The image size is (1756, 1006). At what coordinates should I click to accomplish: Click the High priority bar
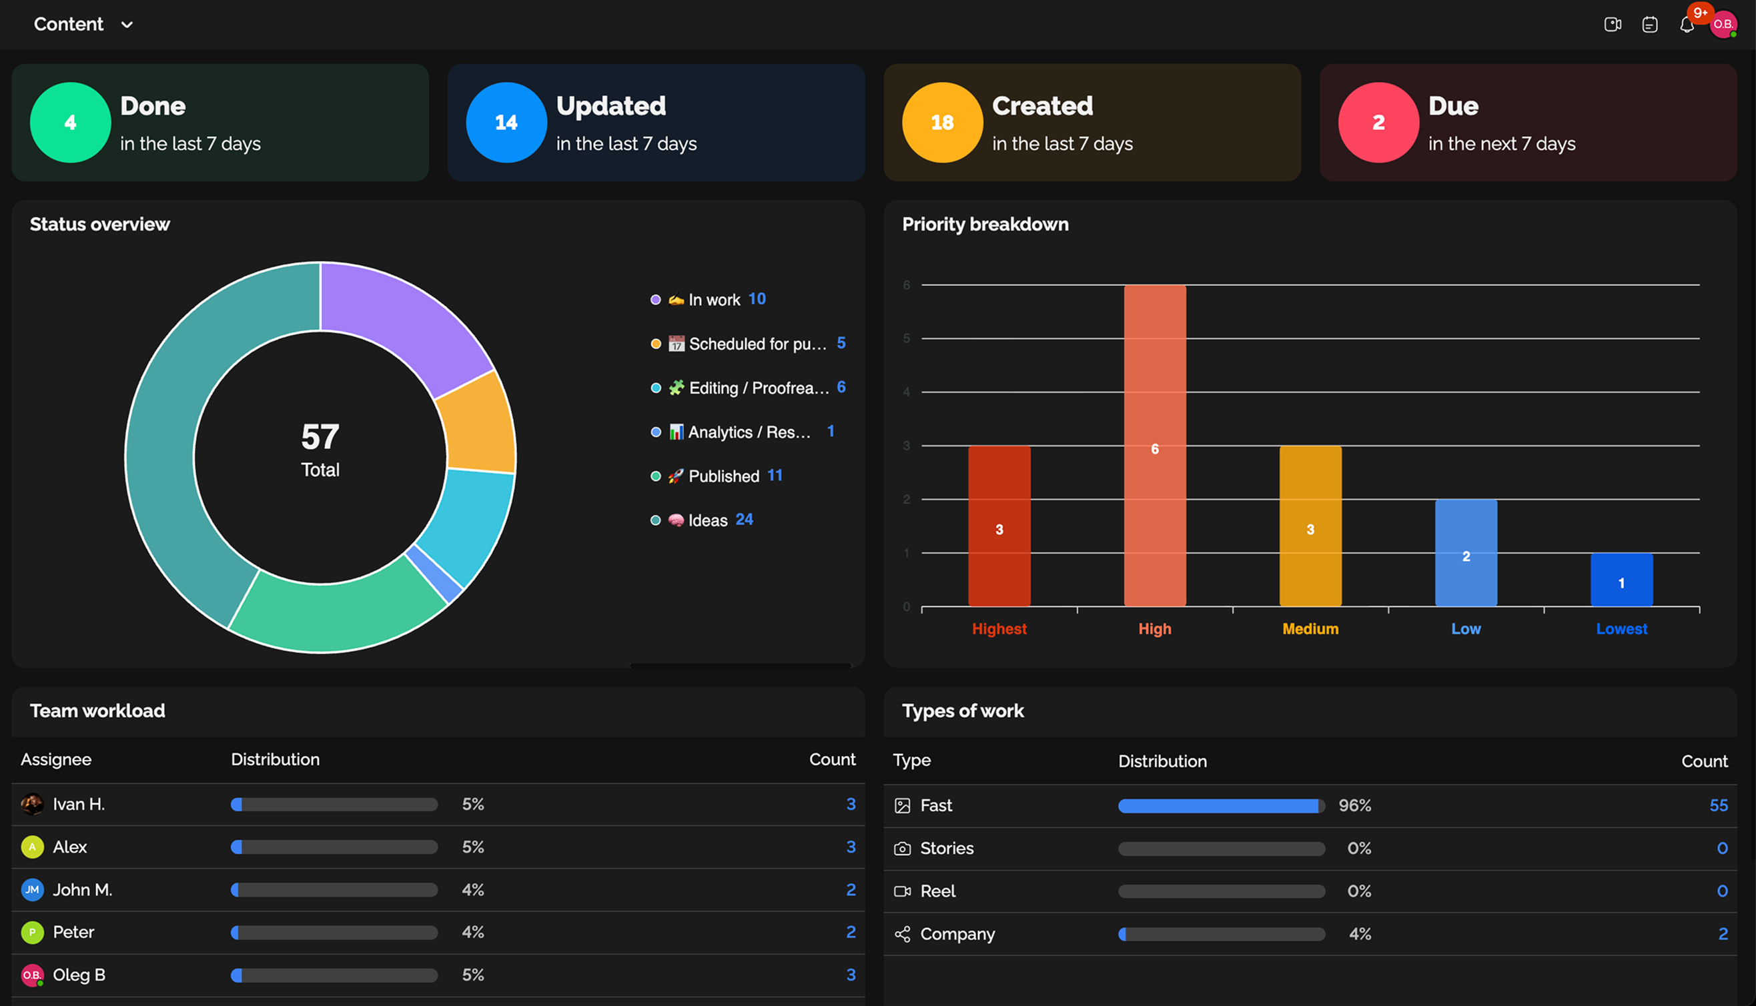1154,446
